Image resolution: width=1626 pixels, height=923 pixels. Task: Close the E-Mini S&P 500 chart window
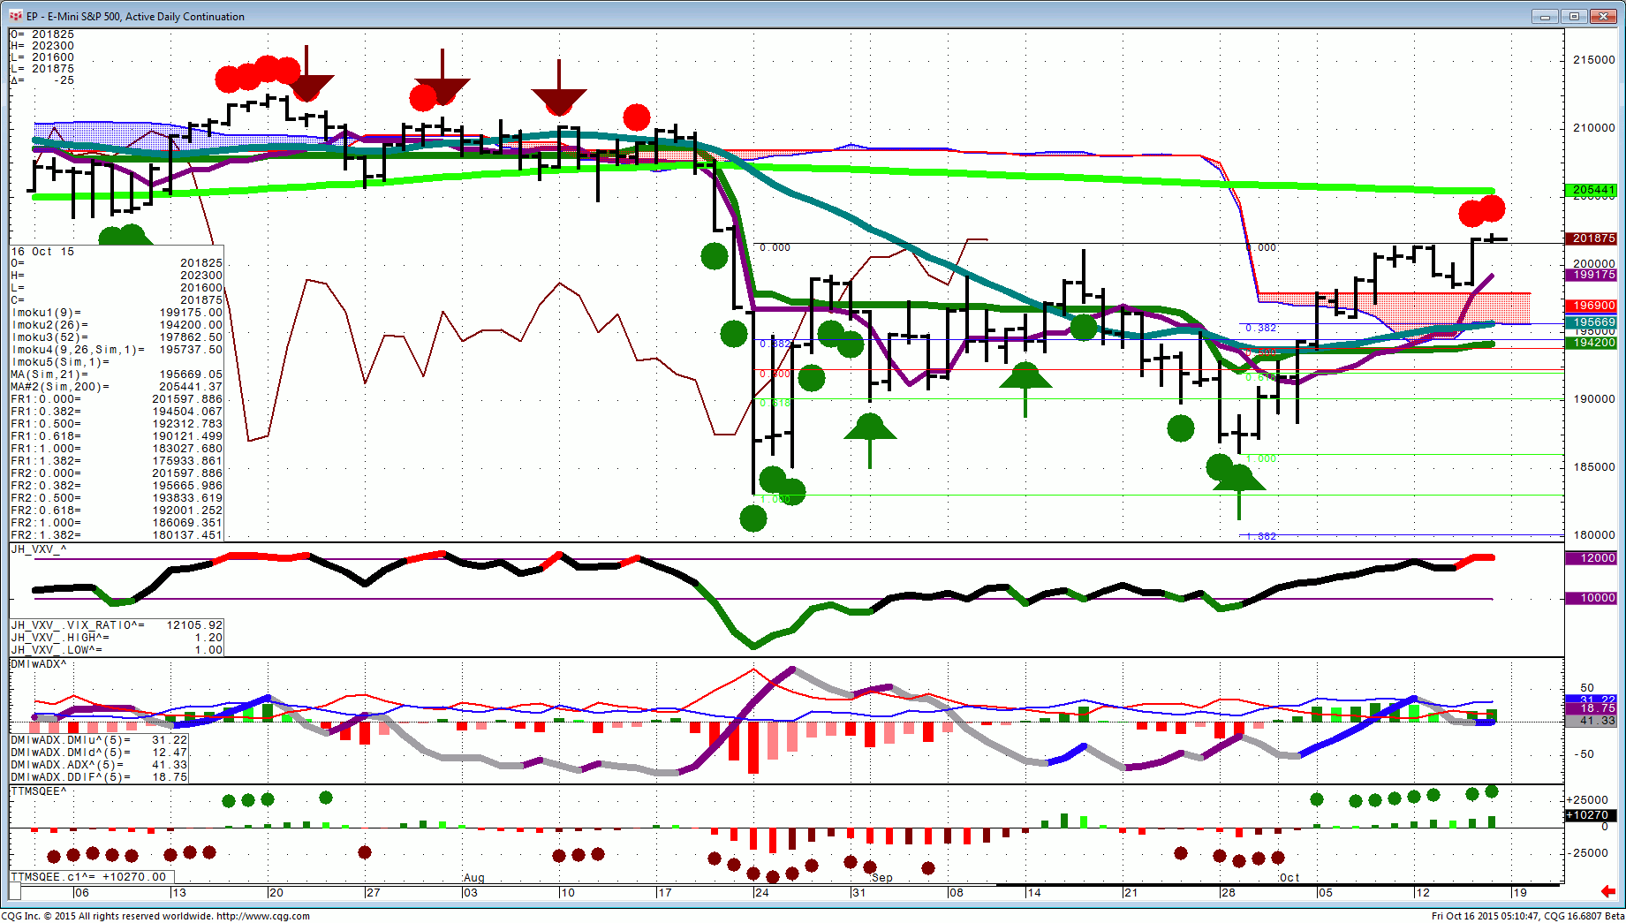pos(1603,16)
